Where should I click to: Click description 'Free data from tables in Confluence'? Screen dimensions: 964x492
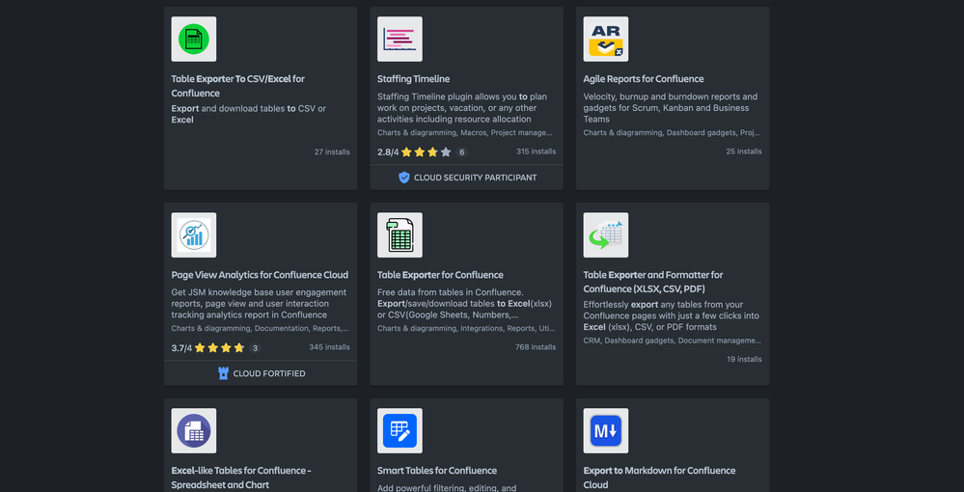click(x=465, y=304)
